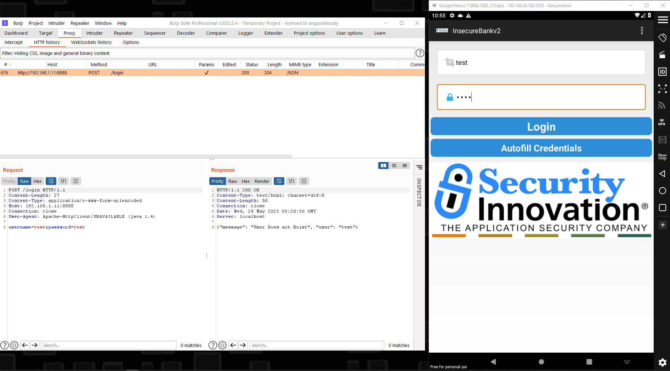Select side-by-side layout view icon
This screenshot has width=670, height=371.
pos(383,166)
